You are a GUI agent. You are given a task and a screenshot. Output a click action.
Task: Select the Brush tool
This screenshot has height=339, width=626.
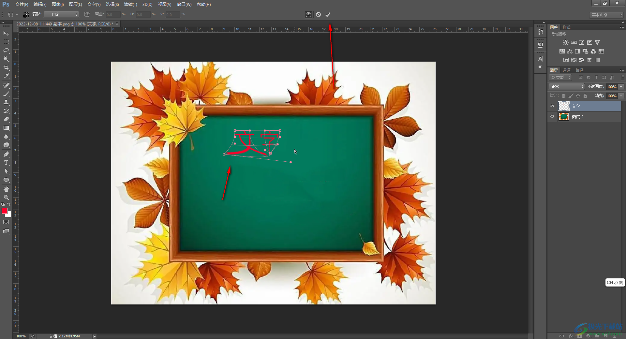(6, 94)
